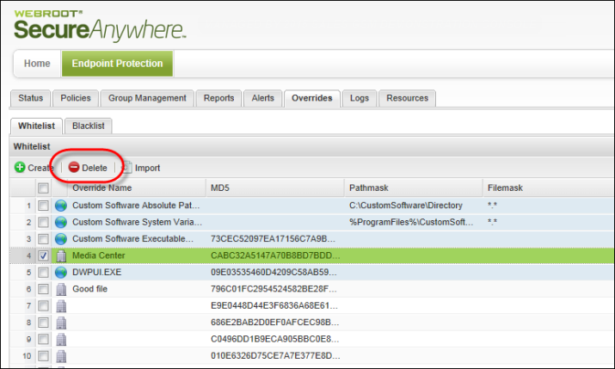Image resolution: width=615 pixels, height=369 pixels.
Task: Click MD5 value 73CEC52097EA17156C7A9B...
Action: coord(273,239)
